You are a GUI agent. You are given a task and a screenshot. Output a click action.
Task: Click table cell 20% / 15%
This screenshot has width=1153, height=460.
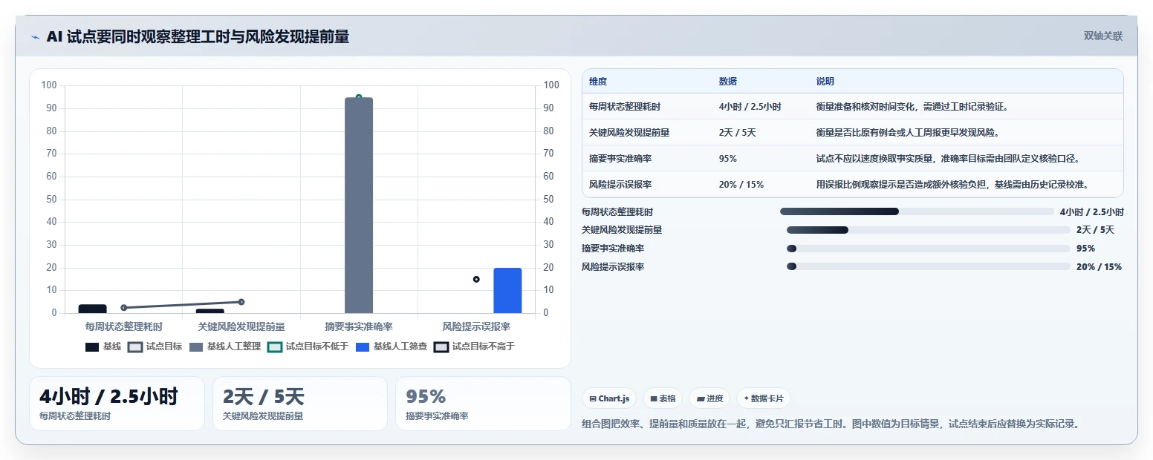[x=741, y=185]
